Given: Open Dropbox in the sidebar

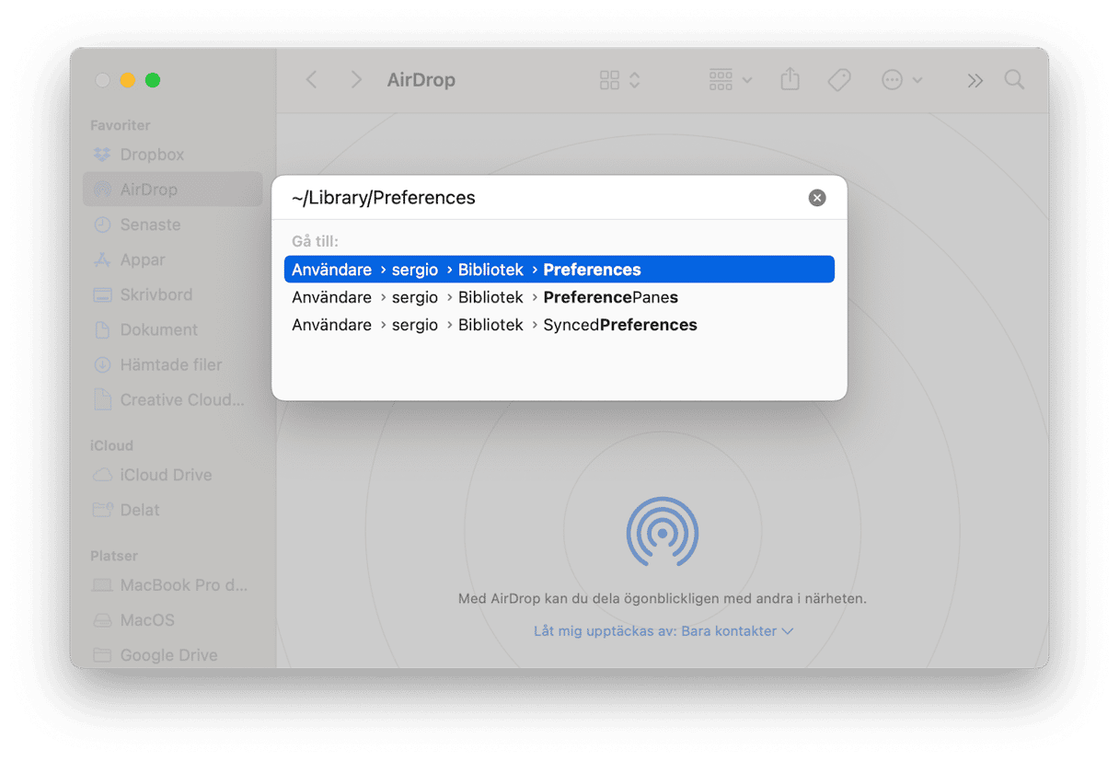Looking at the screenshot, I should point(152,155).
